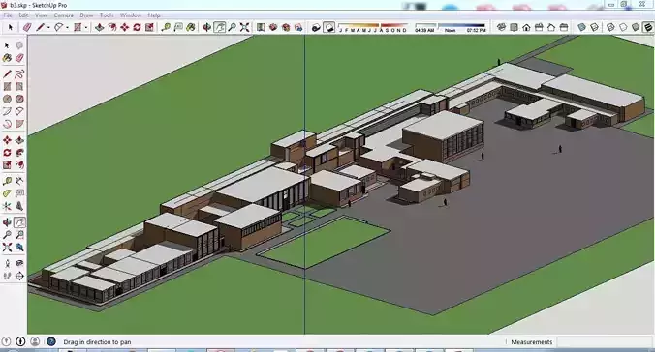Open the File menu
Screen dimensions: 655x352
click(8, 15)
